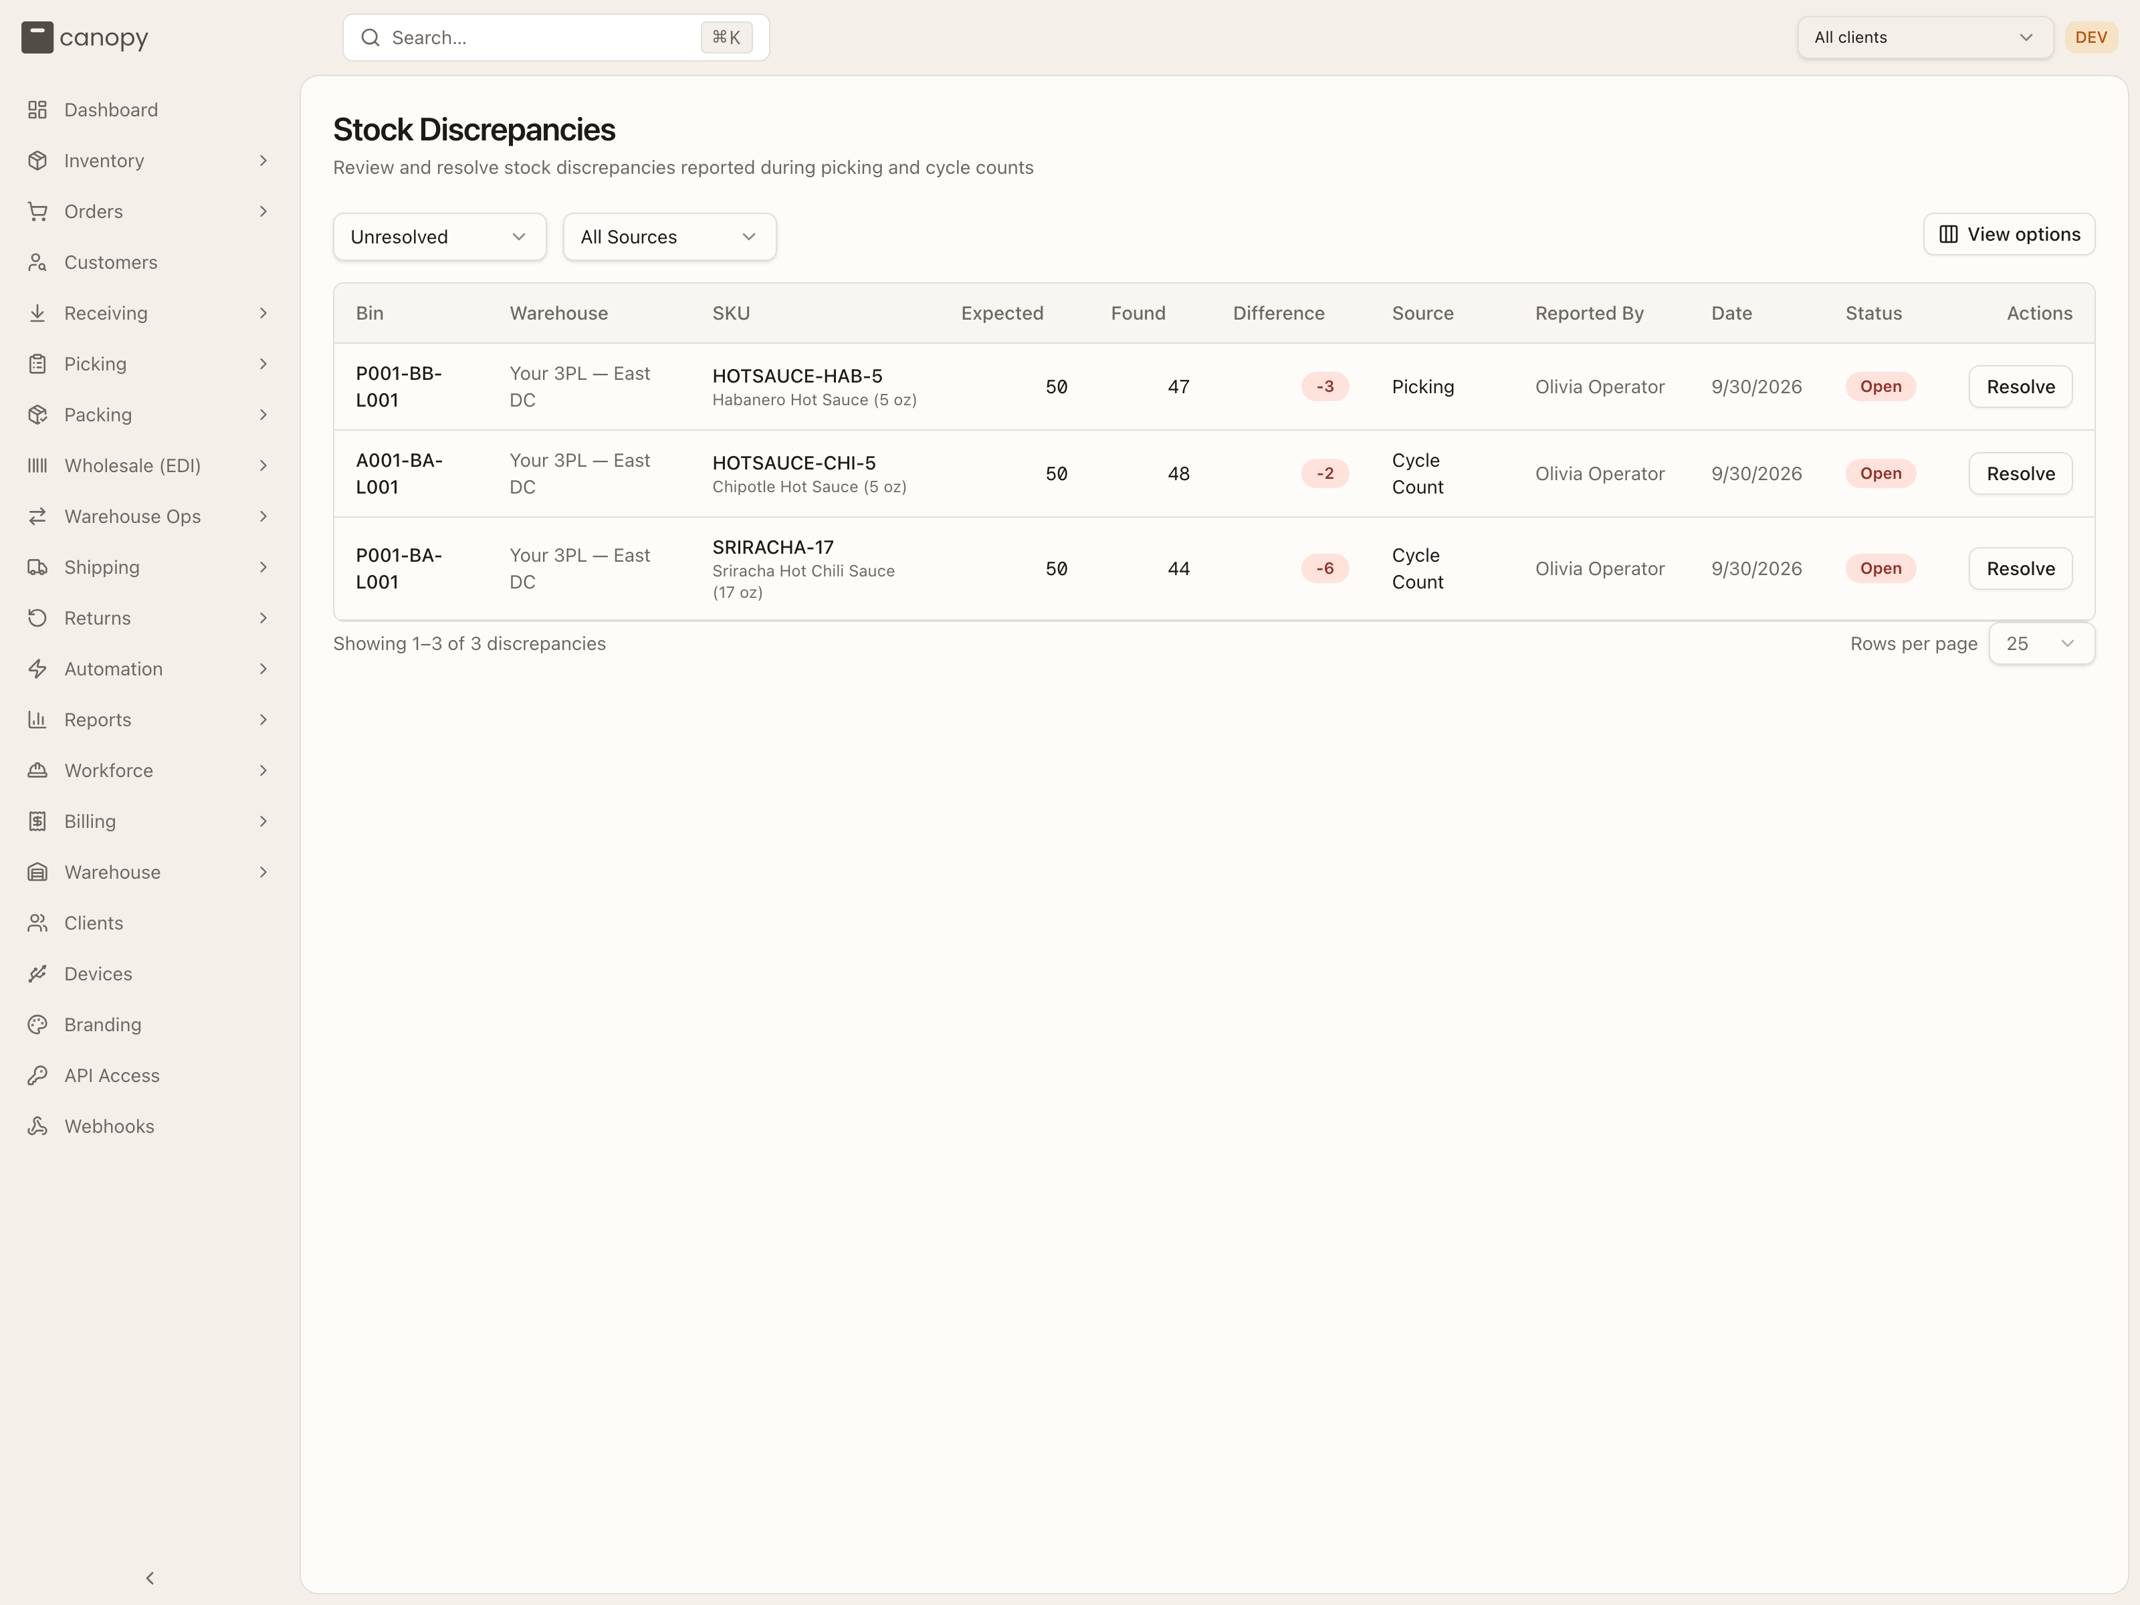
Task: Click the Workforce hard-hat icon
Action: coord(37,770)
